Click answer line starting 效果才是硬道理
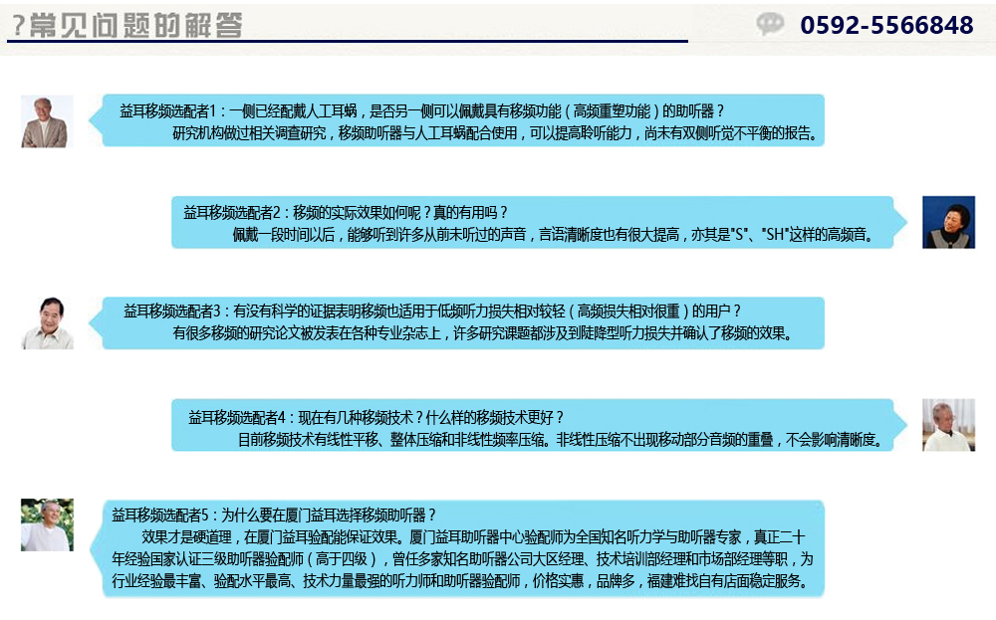The height and width of the screenshot is (620, 996). point(474,537)
